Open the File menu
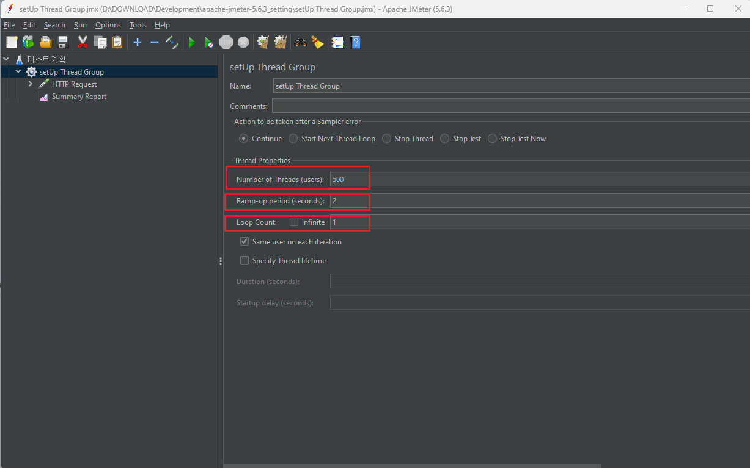The image size is (750, 468). 9,25
